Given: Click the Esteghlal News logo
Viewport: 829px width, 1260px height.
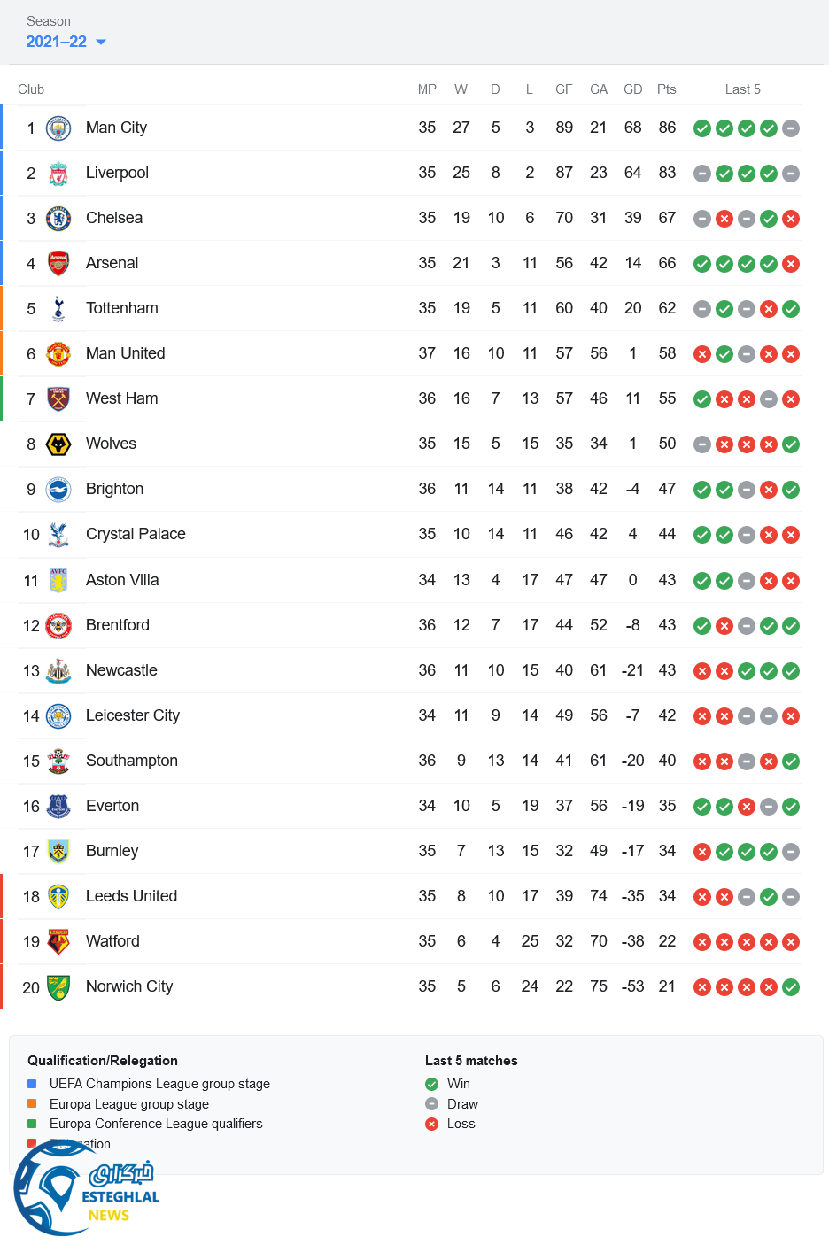Looking at the screenshot, I should [87, 1189].
